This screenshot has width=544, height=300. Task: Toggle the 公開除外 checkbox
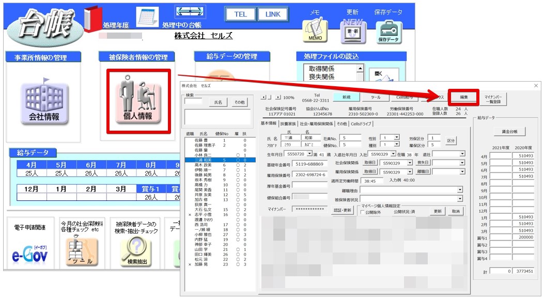click(x=363, y=212)
